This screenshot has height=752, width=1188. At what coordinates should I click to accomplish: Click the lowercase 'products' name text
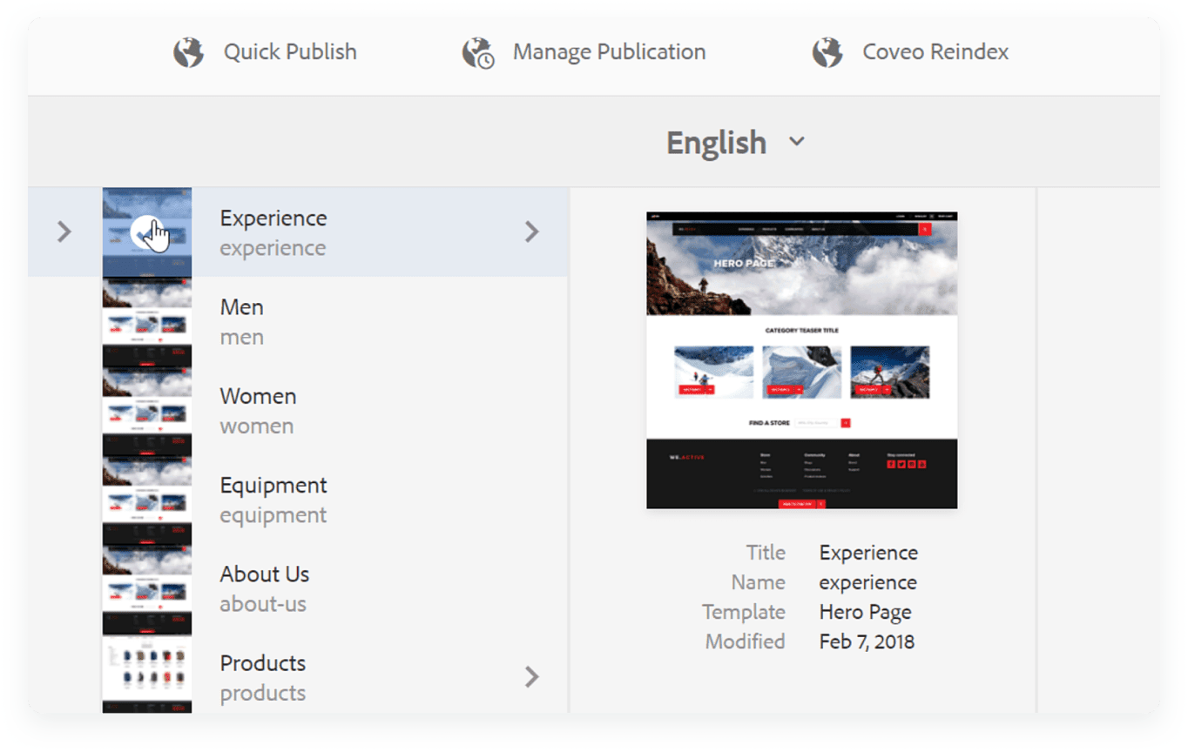(x=263, y=694)
